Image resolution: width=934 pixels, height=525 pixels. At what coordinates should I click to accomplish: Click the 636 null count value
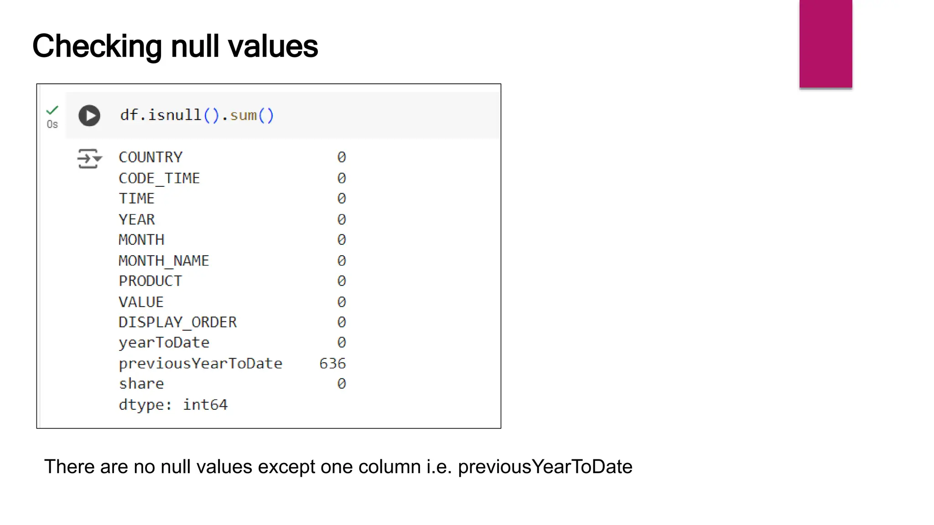(x=332, y=364)
